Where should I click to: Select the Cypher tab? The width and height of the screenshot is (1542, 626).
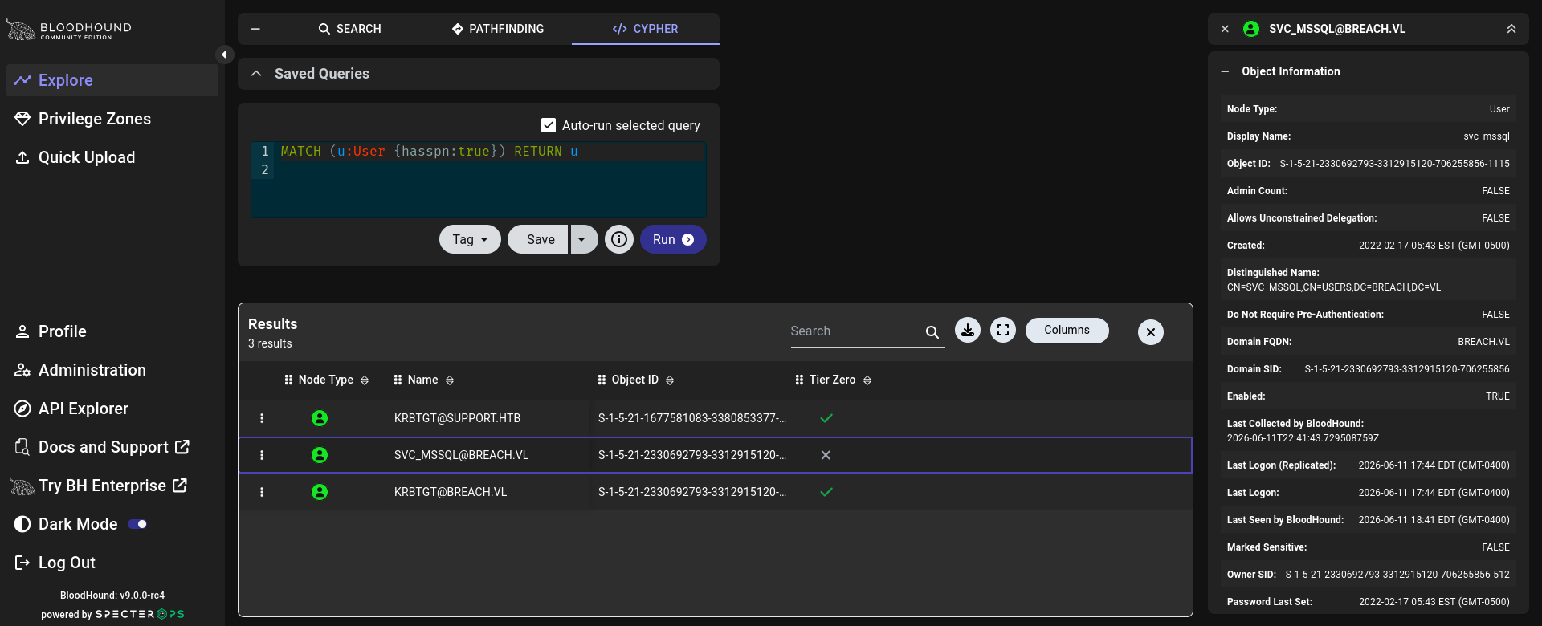pyautogui.click(x=646, y=29)
